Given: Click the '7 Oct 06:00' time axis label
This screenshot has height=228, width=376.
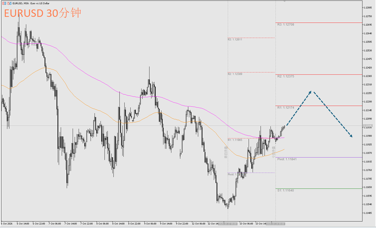Looking at the screenshot, I should (55, 224).
